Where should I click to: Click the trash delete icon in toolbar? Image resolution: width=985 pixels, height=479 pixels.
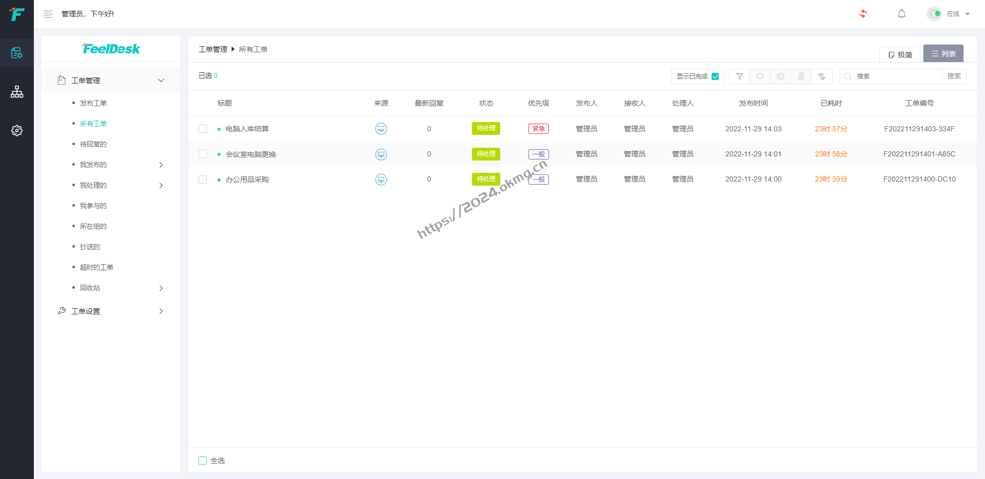point(801,76)
